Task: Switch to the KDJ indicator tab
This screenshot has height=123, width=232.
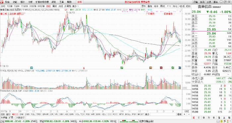Action: 104,114
